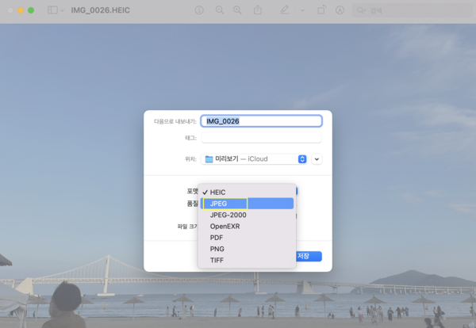Viewport: 476px width, 328px height.
Task: Expand the save dialog with chevron button
Action: click(x=317, y=159)
